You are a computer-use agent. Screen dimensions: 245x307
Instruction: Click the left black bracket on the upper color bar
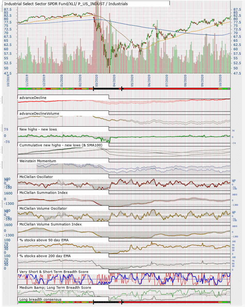[x=93, y=89]
